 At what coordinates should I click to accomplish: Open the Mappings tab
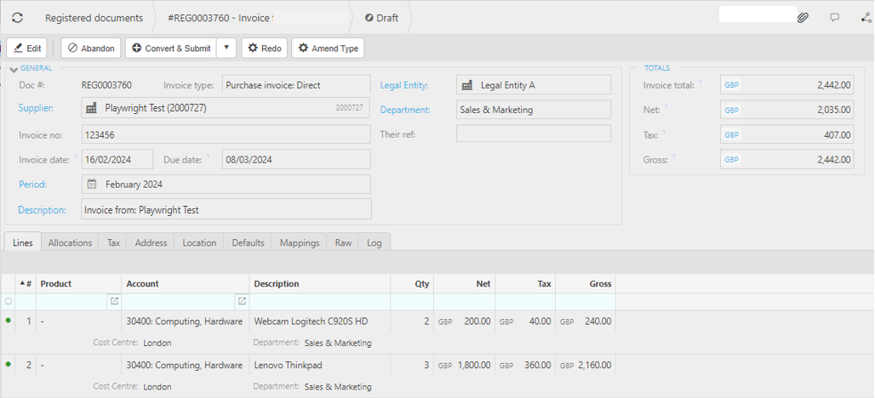pyautogui.click(x=300, y=242)
